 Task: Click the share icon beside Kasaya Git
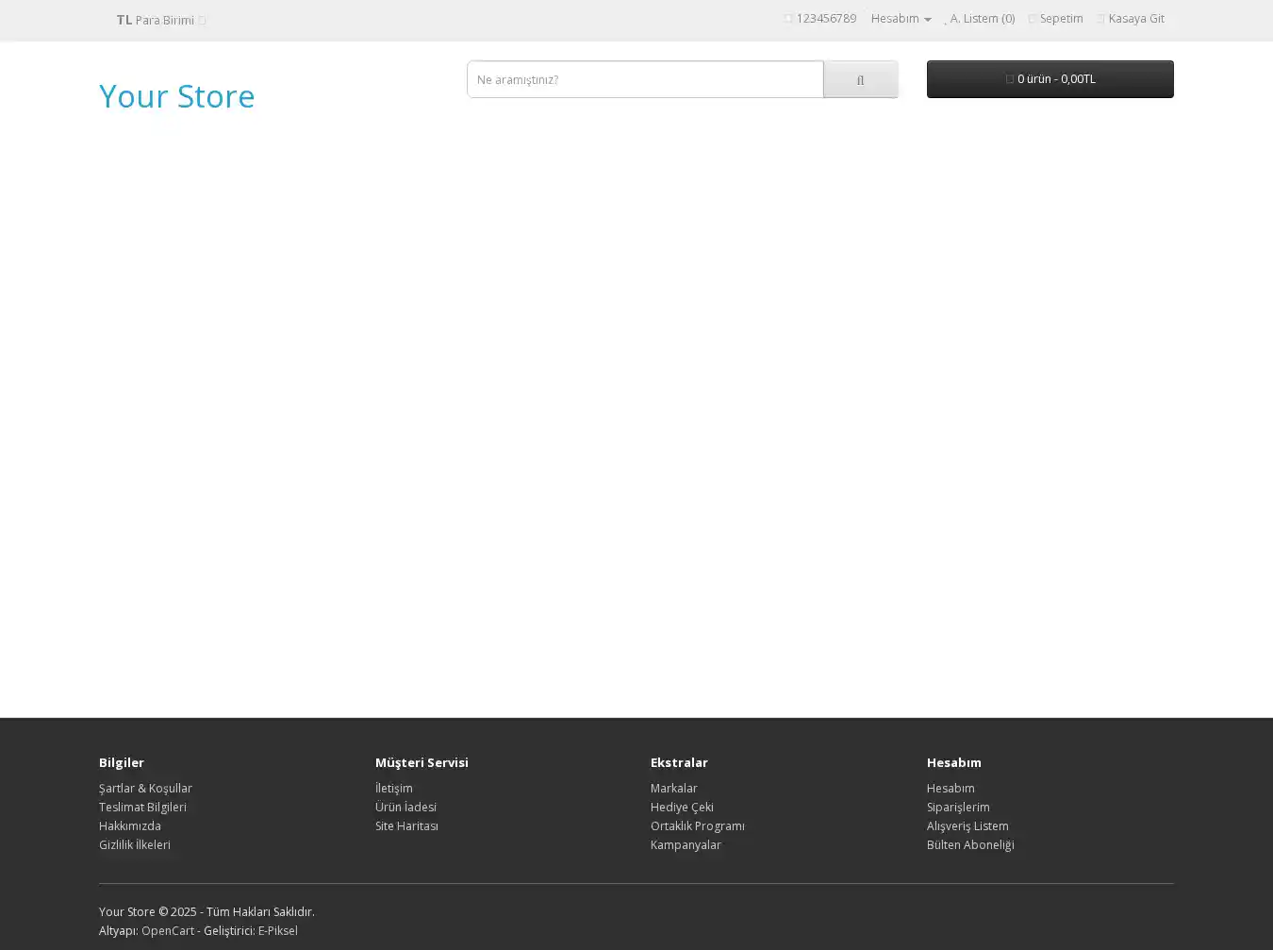1100,19
